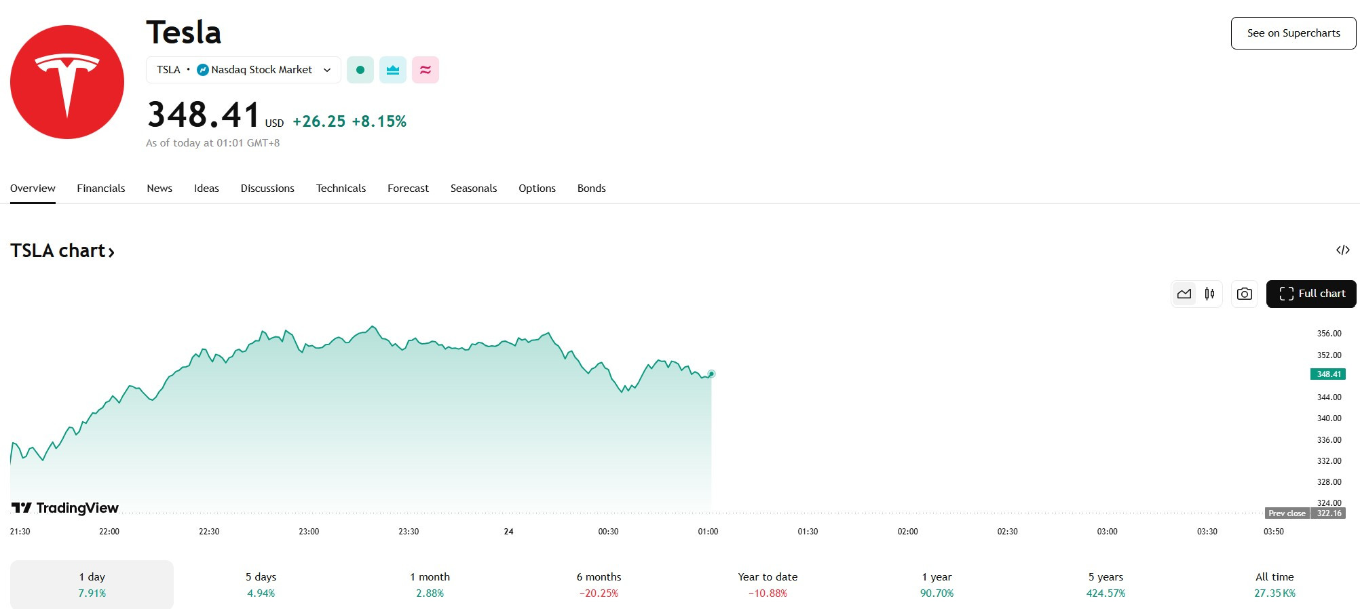The width and height of the screenshot is (1360, 609).
Task: Click the Nasdaq exchange logo icon
Action: point(202,70)
